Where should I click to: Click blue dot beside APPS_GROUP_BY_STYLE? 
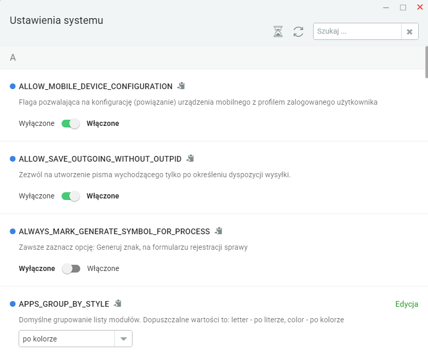(12, 304)
